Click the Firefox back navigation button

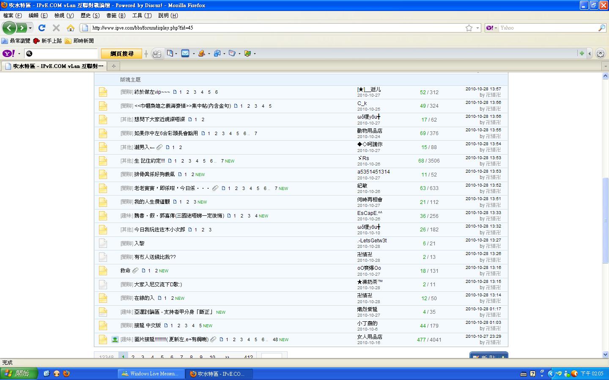tap(9, 28)
